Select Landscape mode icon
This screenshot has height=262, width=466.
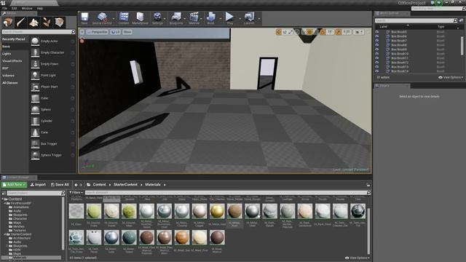tap(33, 23)
